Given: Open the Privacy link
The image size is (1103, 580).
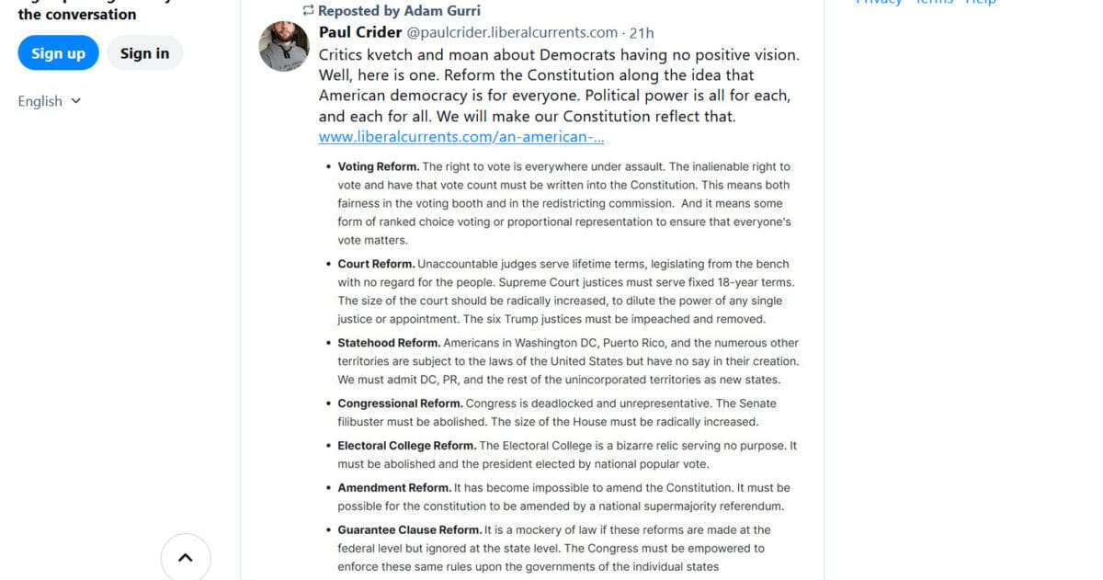Looking at the screenshot, I should 879,2.
